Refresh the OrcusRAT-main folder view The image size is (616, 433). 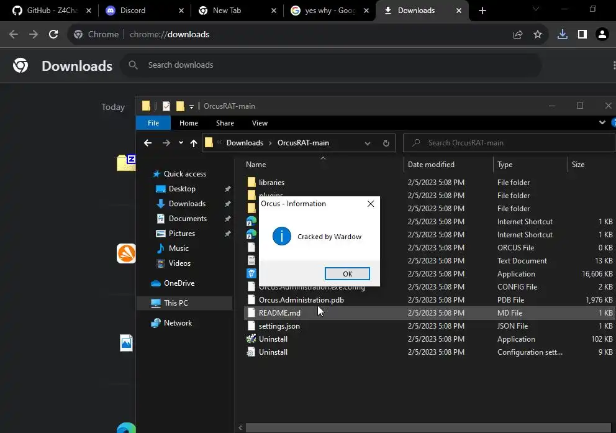[x=386, y=143]
